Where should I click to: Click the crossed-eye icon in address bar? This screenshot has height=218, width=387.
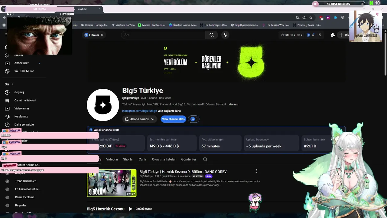click(x=304, y=18)
